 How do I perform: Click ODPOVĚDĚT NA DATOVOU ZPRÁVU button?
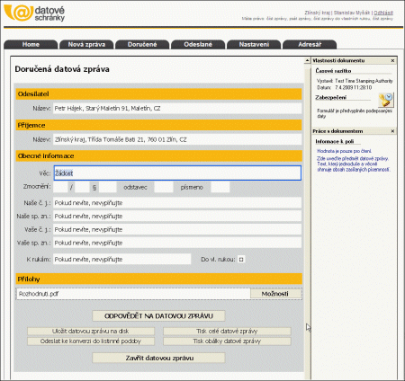(x=158, y=315)
